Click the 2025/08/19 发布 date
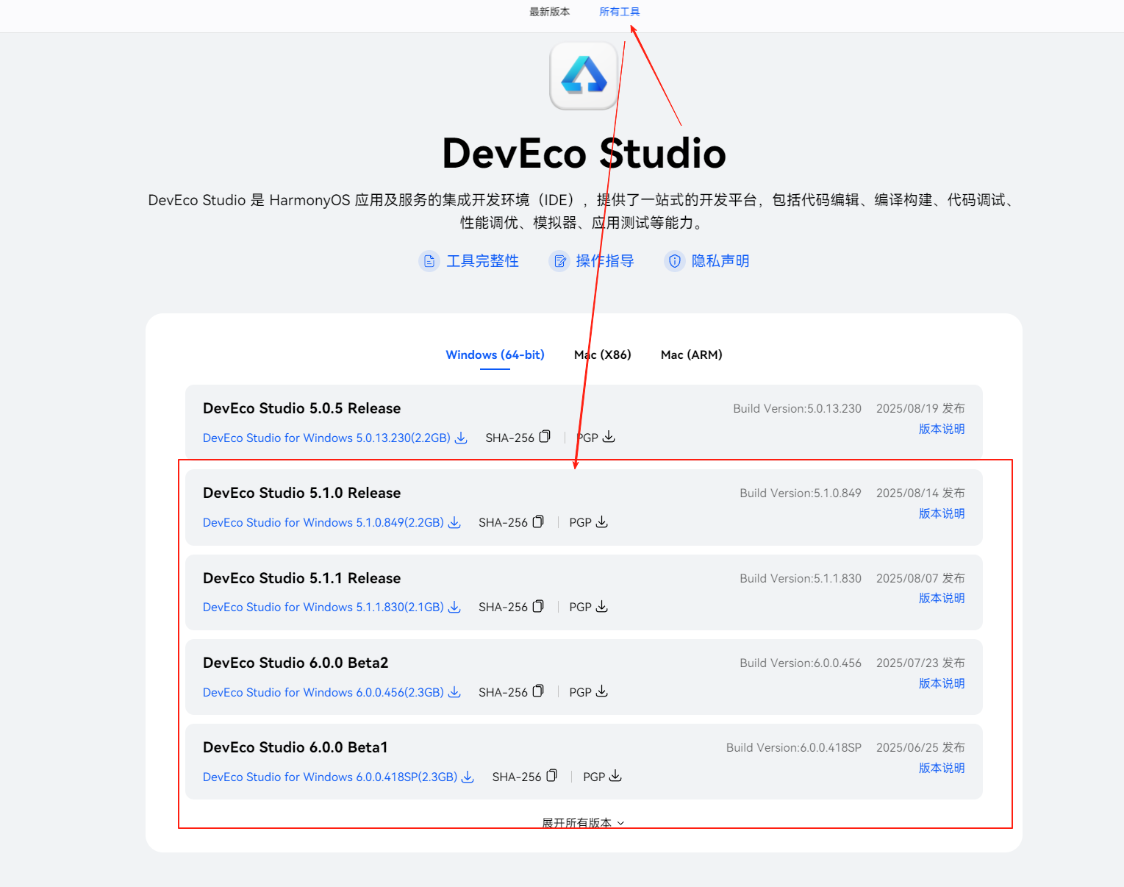 [x=920, y=408]
